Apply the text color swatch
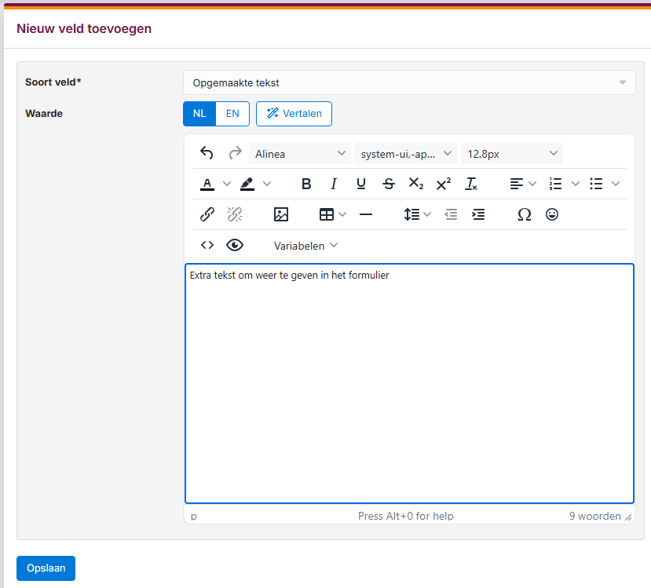 pyautogui.click(x=207, y=184)
